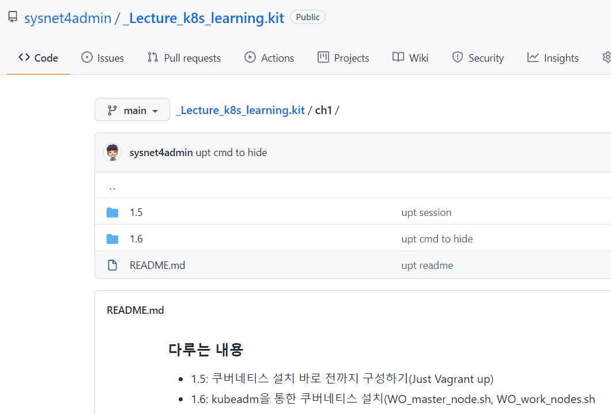
Task: Click the 1.5 folder icon
Action: point(112,212)
